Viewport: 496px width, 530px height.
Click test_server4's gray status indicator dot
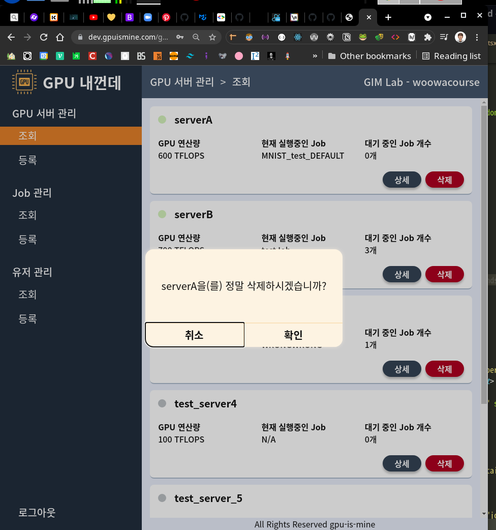coord(162,403)
